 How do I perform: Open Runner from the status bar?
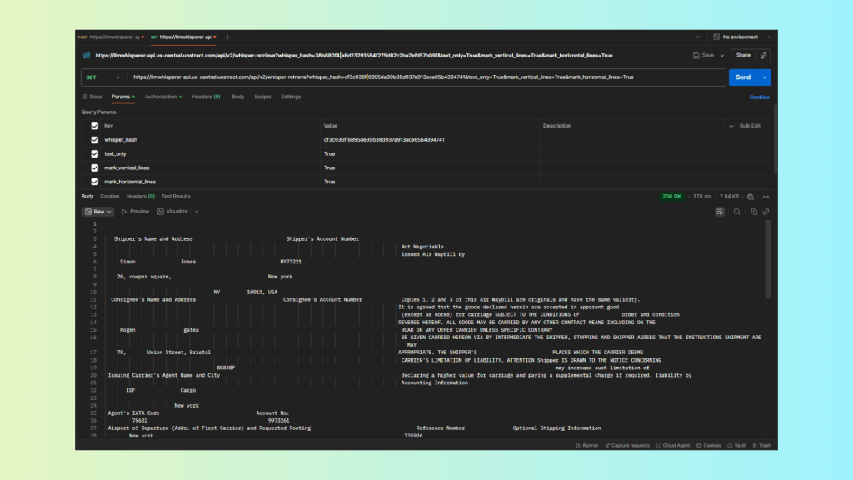pos(590,445)
